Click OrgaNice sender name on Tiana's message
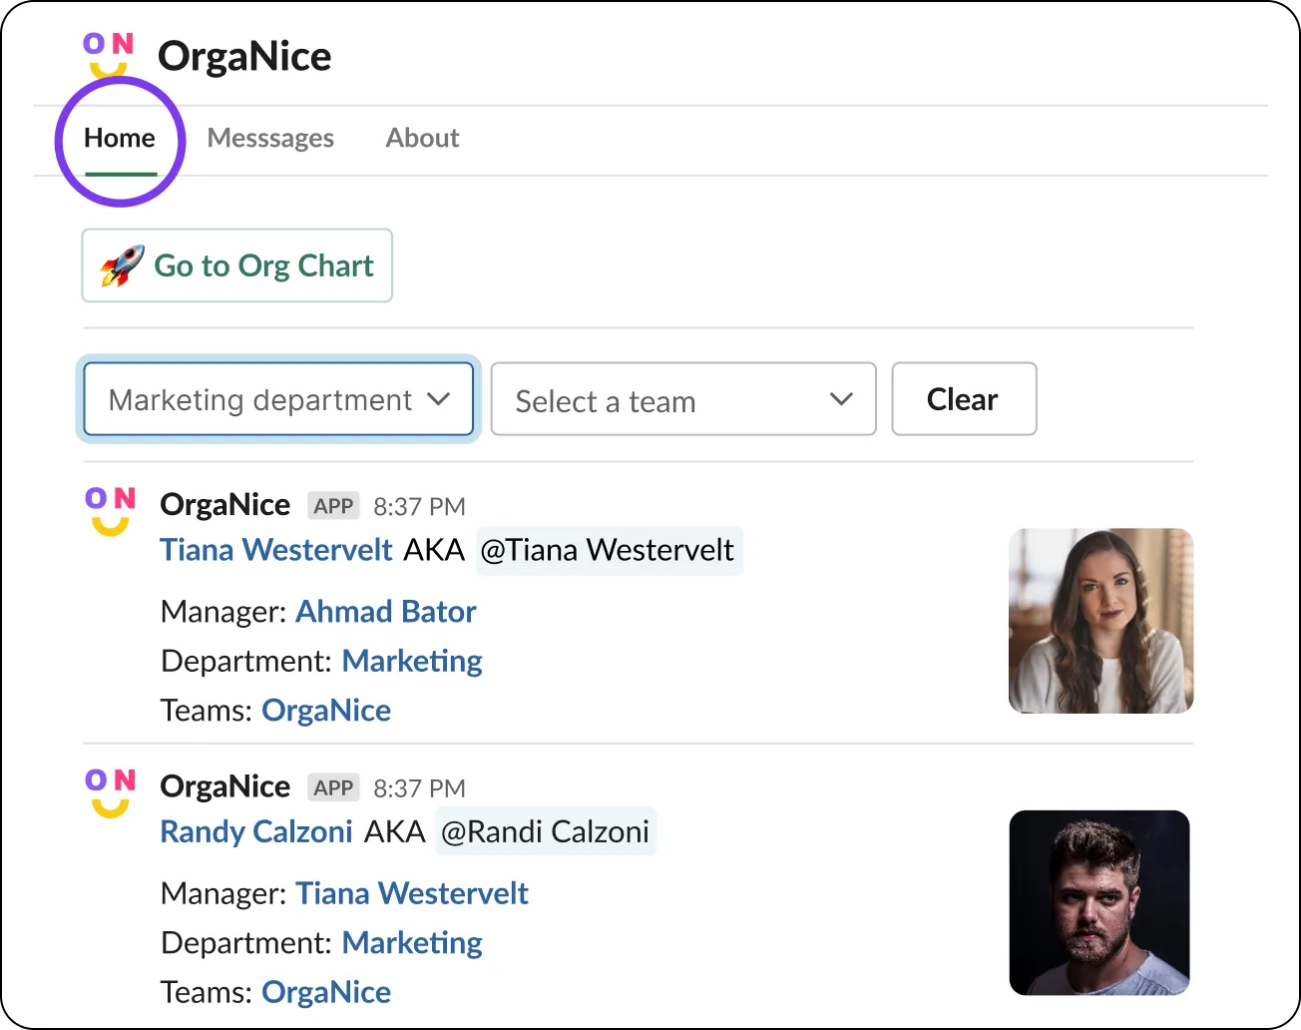The width and height of the screenshot is (1301, 1030). 225,505
